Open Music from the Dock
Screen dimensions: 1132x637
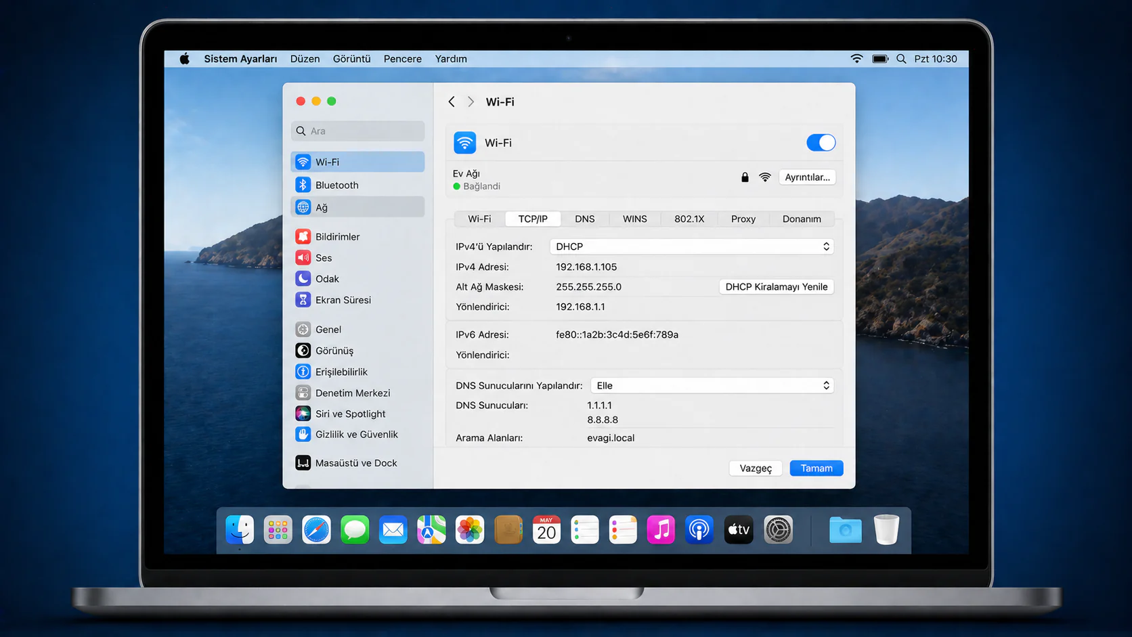point(661,530)
